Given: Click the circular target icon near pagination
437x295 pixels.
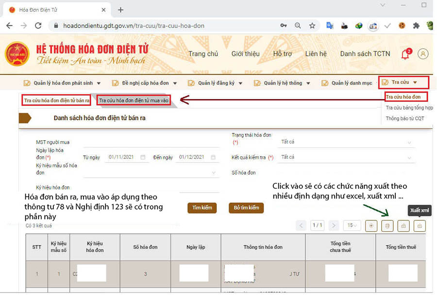Looking at the screenshot, I should click(x=371, y=226).
